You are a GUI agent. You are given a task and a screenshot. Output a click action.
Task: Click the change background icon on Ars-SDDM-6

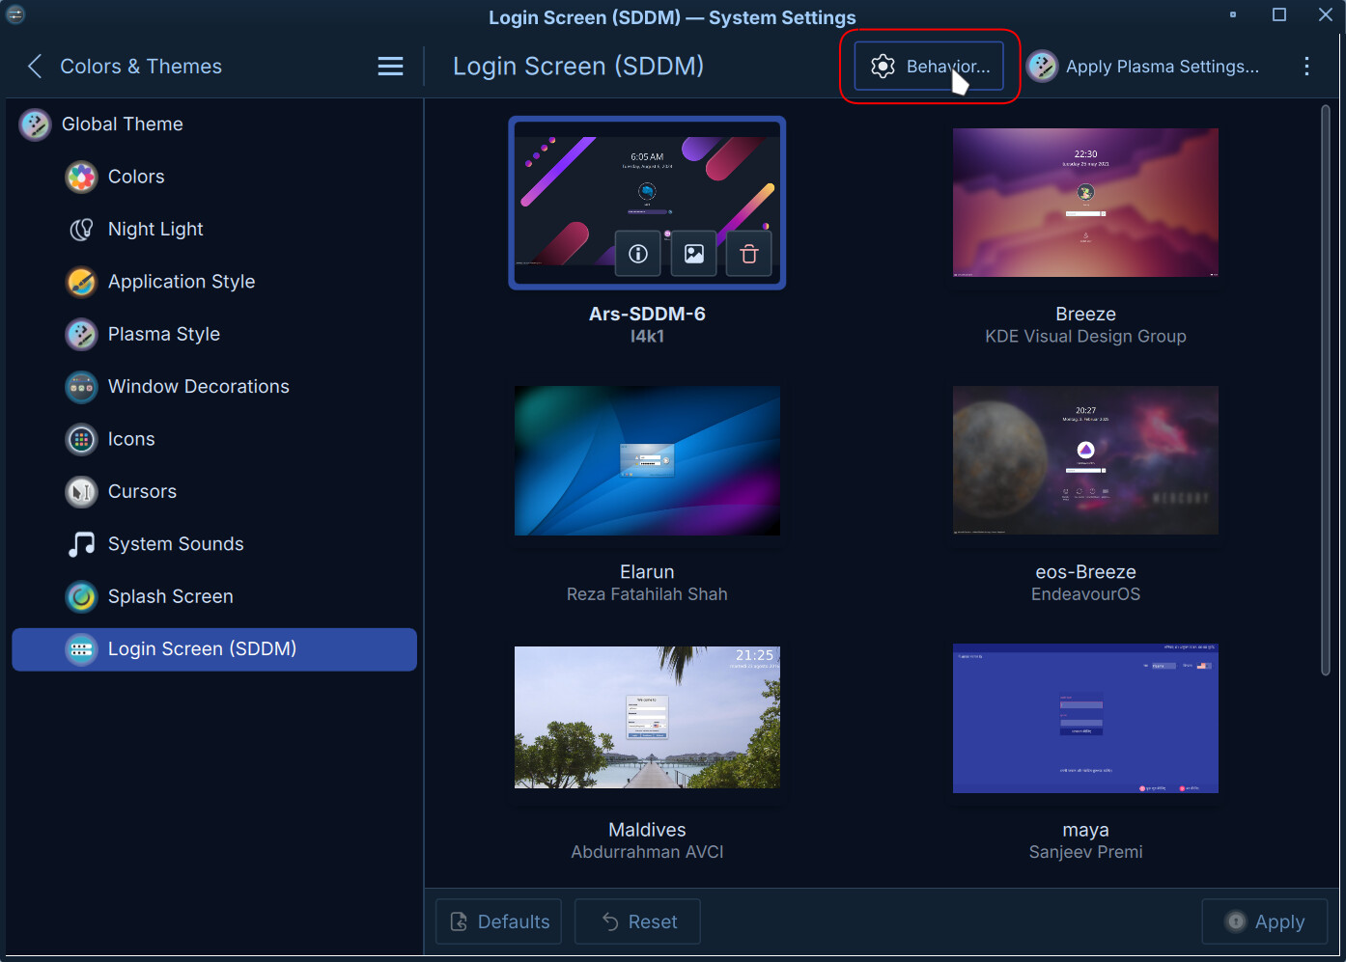(x=693, y=254)
